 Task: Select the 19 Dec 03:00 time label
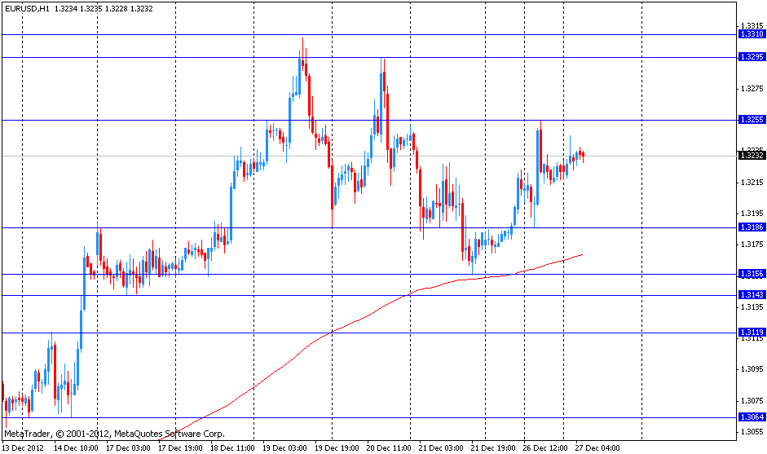(284, 447)
